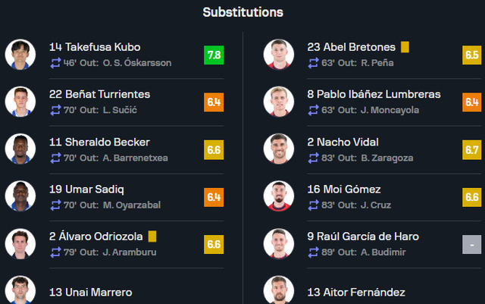This screenshot has width=485, height=304.
Task: Click the swap icon under Beñat Turrientes
Action: (x=55, y=110)
